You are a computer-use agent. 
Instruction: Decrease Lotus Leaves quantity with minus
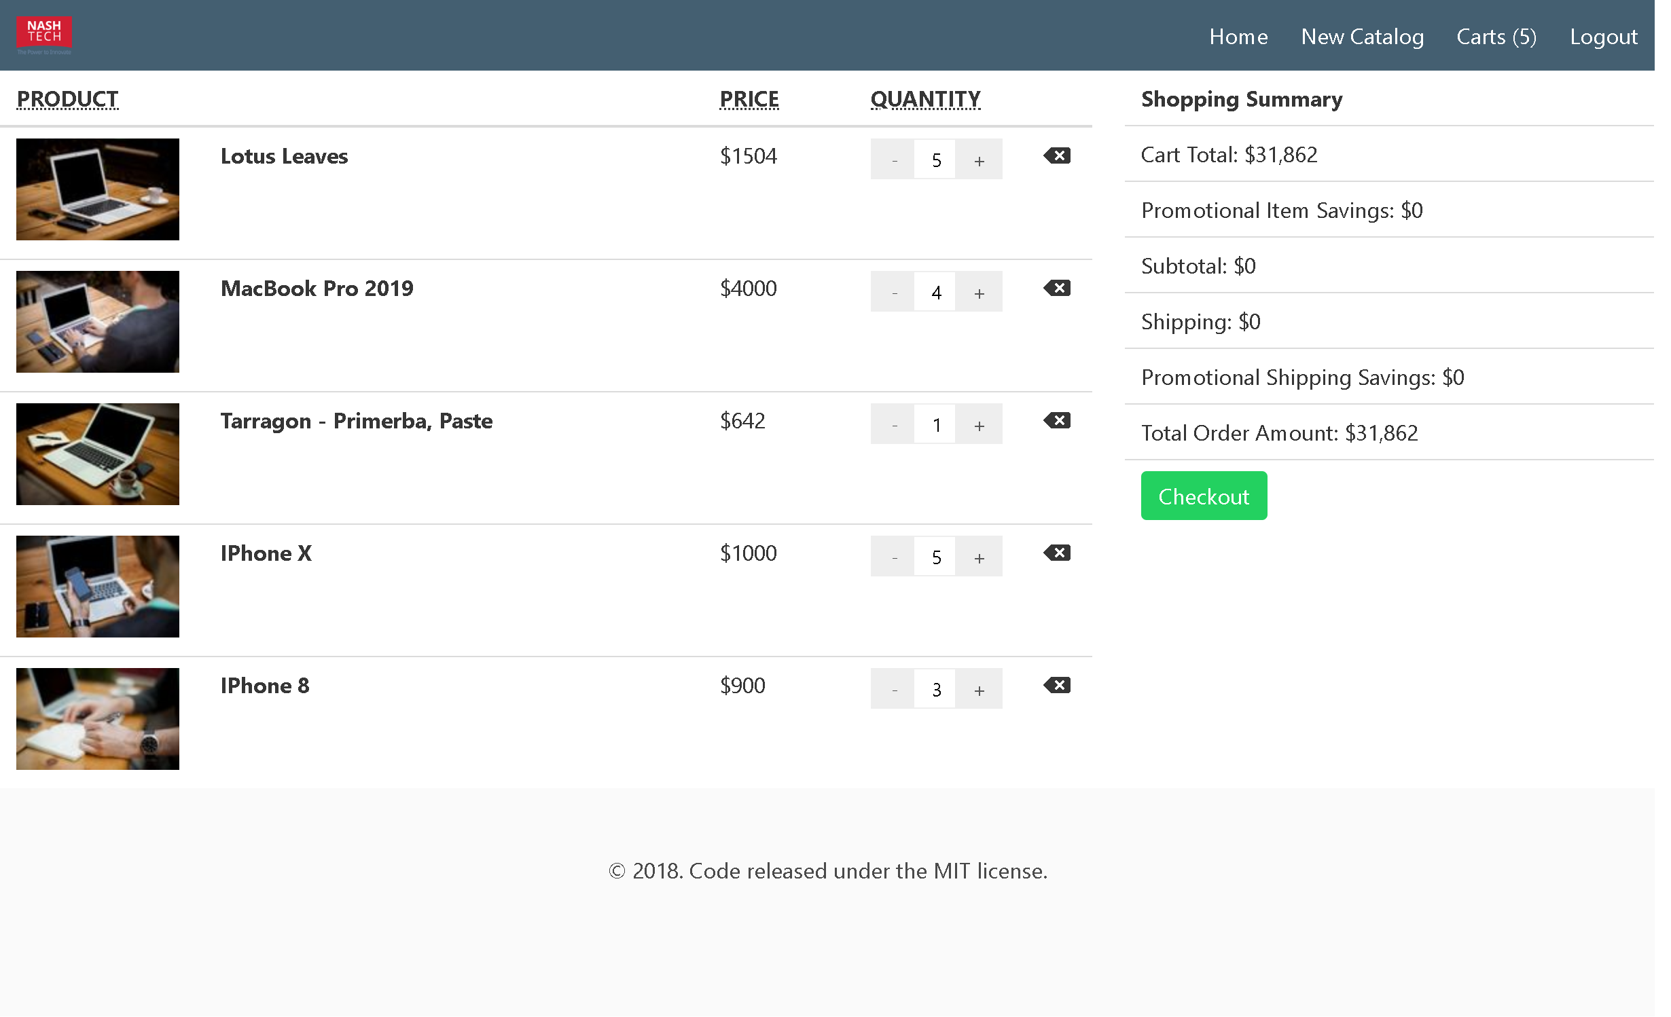pyautogui.click(x=894, y=160)
